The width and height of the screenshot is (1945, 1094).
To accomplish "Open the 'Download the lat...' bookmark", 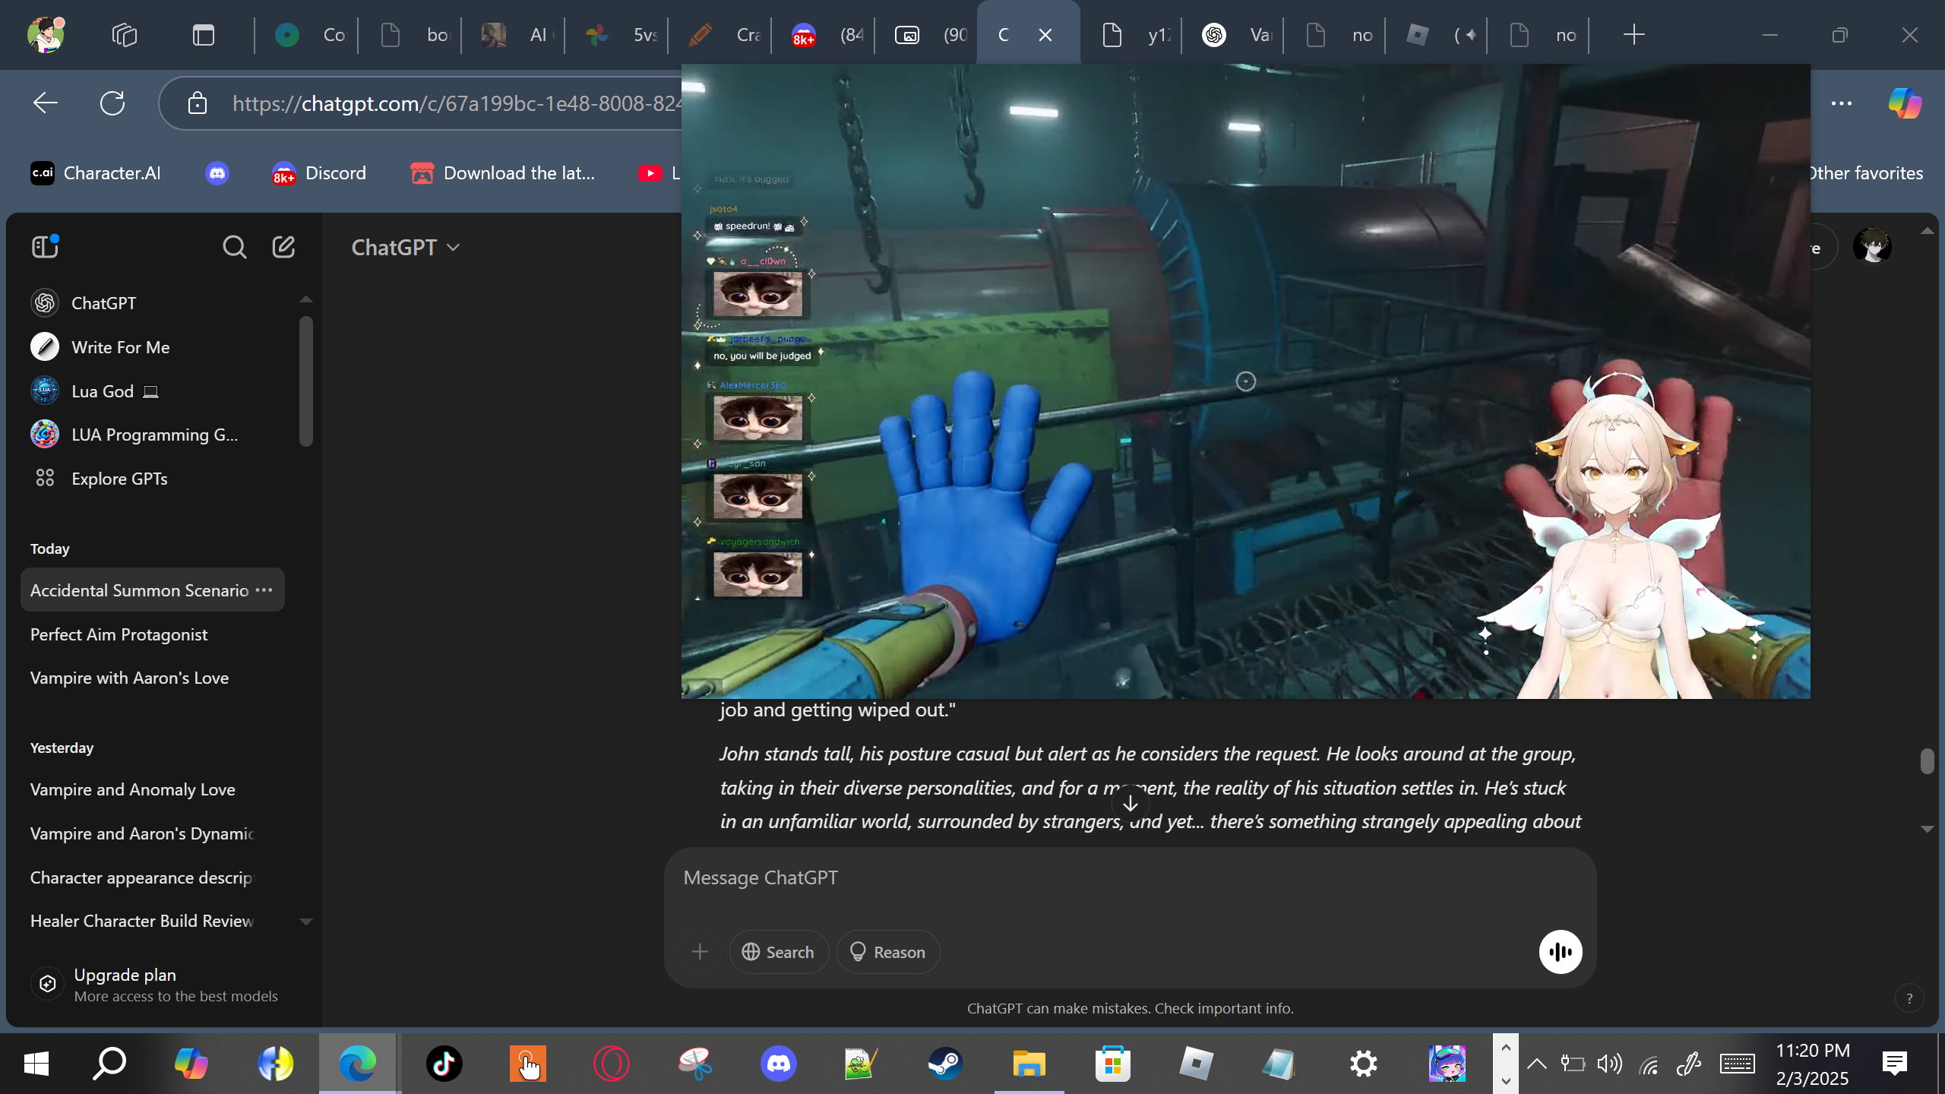I will point(503,173).
